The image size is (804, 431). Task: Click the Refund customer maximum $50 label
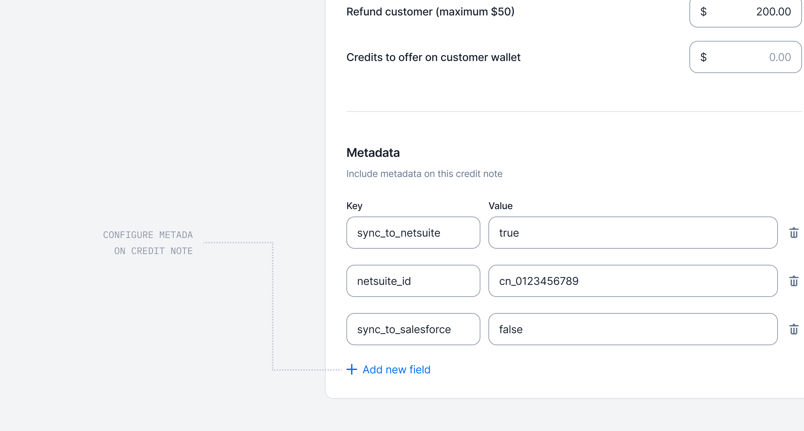[430, 12]
